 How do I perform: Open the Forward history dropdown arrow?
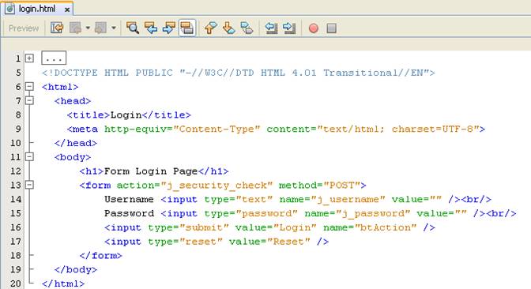click(114, 28)
